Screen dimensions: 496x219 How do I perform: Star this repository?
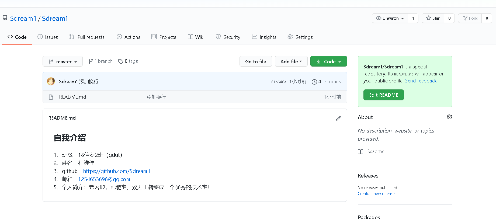point(433,18)
